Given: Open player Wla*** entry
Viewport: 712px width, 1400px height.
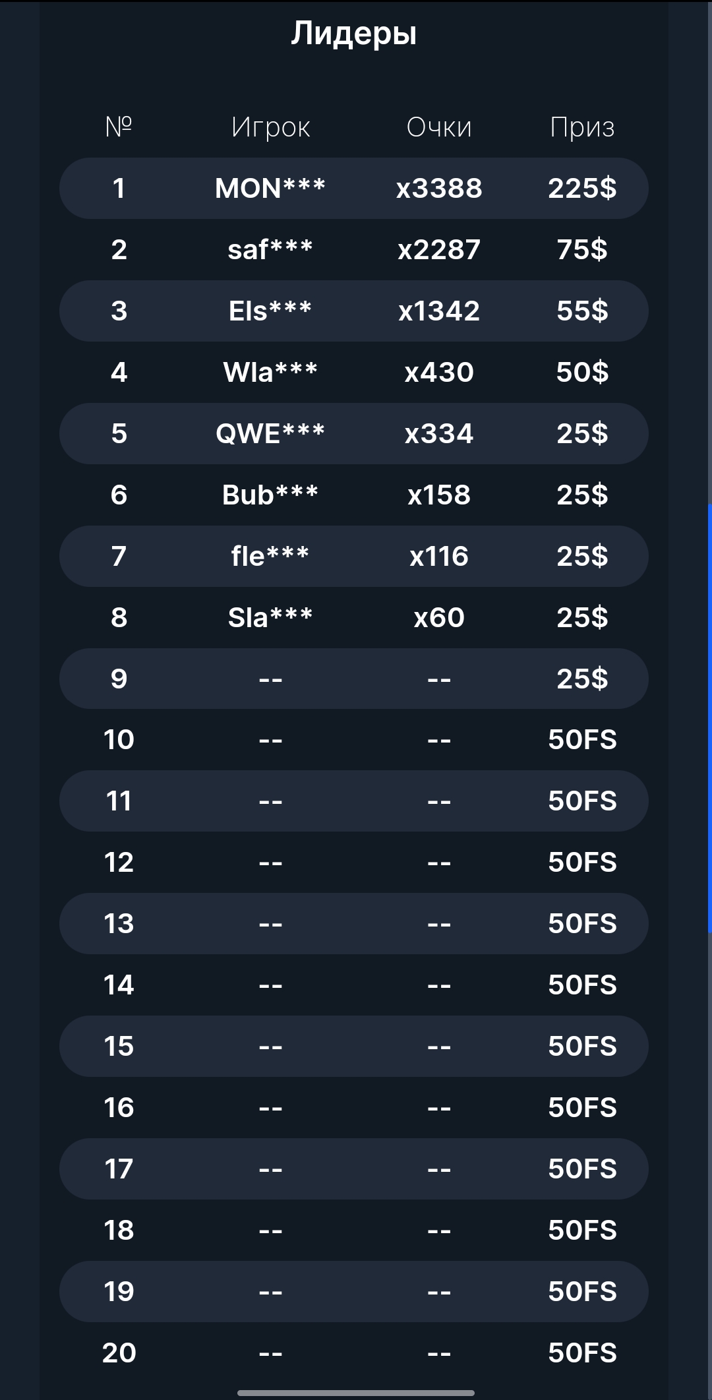Looking at the screenshot, I should click(x=270, y=373).
